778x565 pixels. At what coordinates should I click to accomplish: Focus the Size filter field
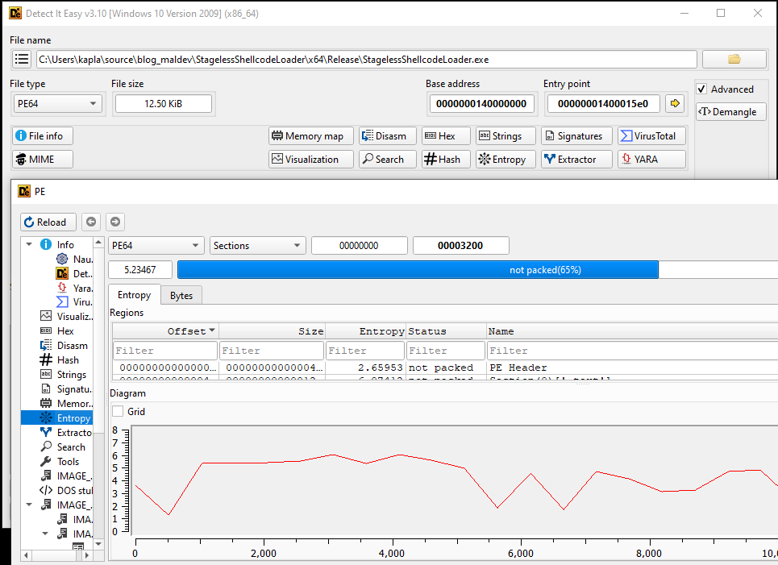pyautogui.click(x=272, y=351)
